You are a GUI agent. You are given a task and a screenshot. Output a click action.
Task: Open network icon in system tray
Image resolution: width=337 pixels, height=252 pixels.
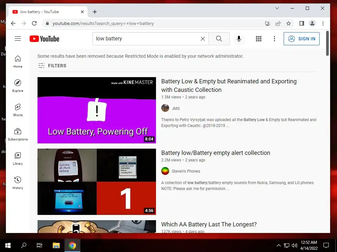pos(287,245)
